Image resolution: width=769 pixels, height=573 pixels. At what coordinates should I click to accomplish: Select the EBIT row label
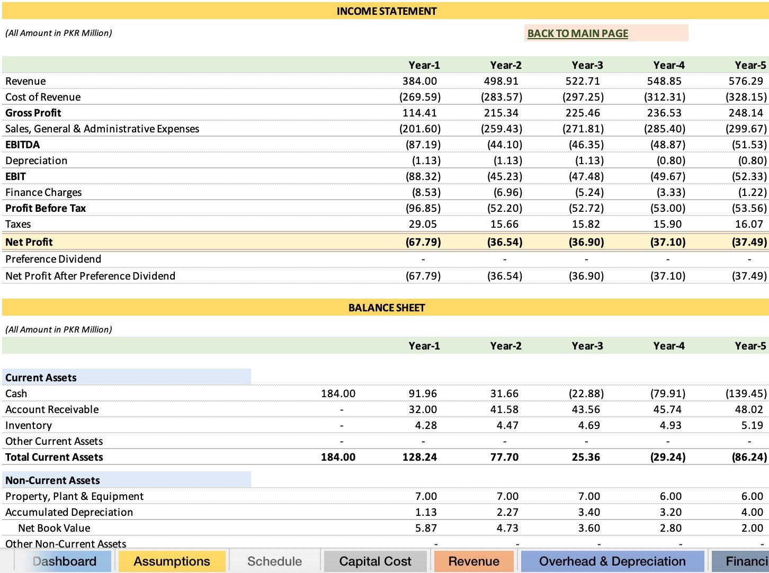tap(15, 176)
